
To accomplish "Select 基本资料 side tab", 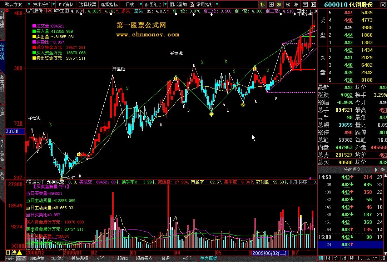I will pos(2,84).
